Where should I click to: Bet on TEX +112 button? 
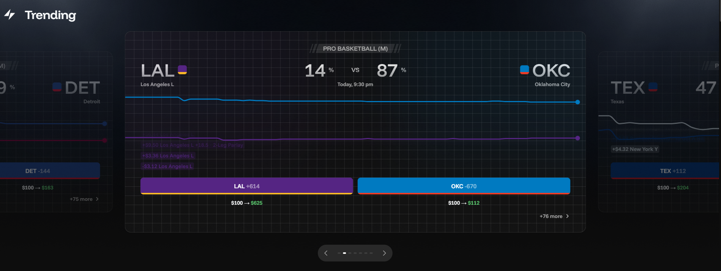[666, 171]
